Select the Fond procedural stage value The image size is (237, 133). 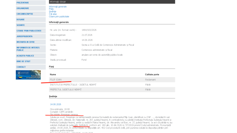click(84, 60)
